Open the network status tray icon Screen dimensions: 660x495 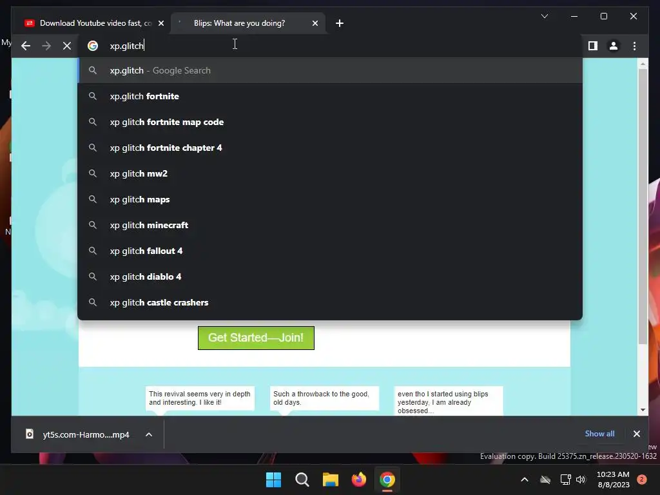(x=565, y=480)
